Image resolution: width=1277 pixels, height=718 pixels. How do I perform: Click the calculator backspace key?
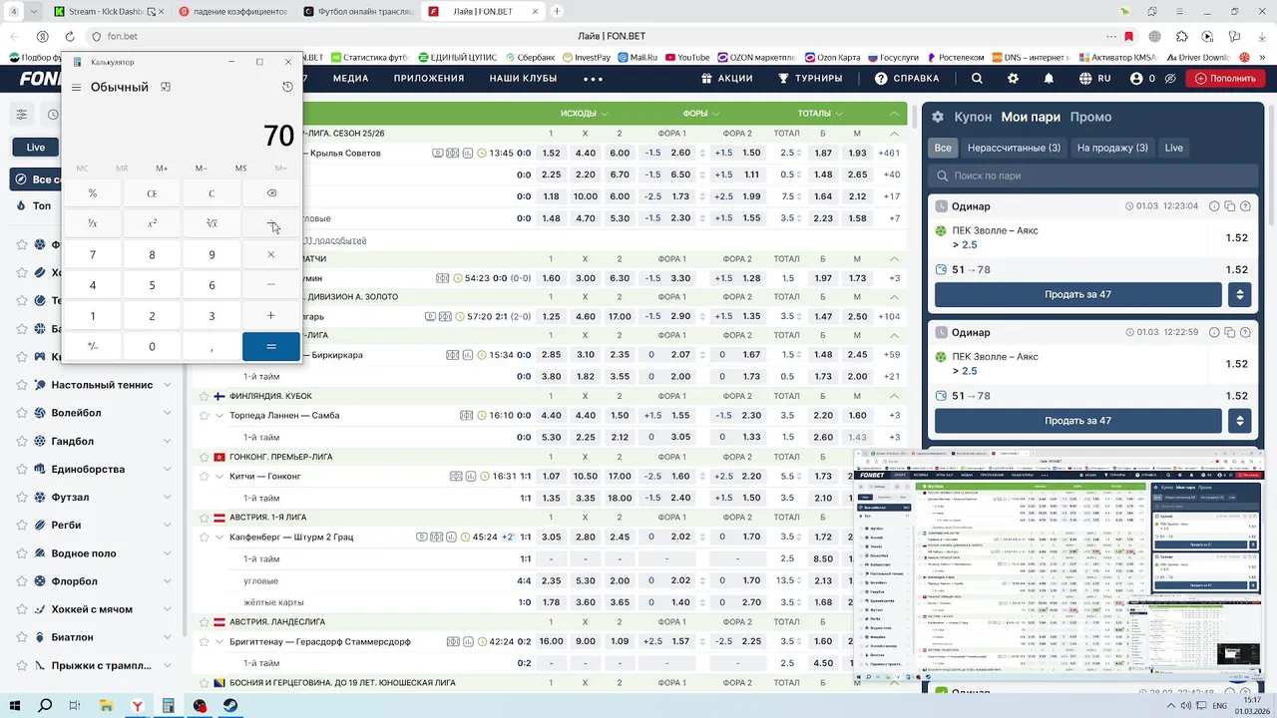coord(271,193)
